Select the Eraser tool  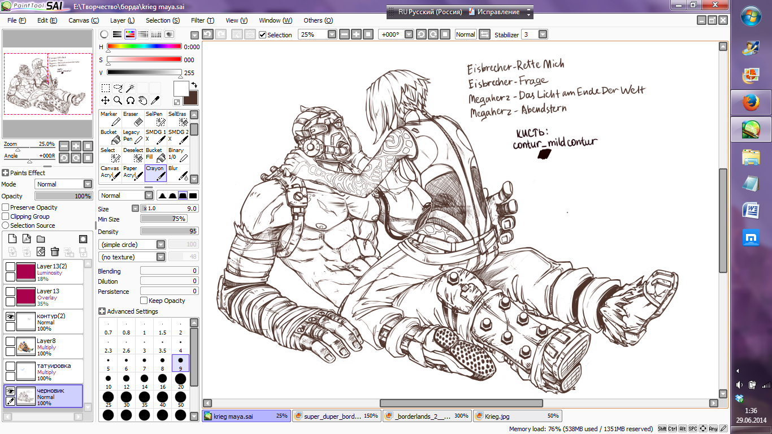[x=133, y=118]
